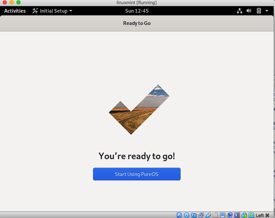Click the VirtualBox keyboard capture green arrow icon

(251, 215)
